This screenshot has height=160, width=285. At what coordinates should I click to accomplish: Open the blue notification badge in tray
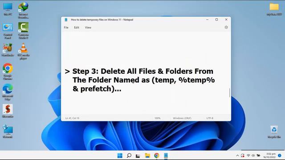[x=280, y=156]
